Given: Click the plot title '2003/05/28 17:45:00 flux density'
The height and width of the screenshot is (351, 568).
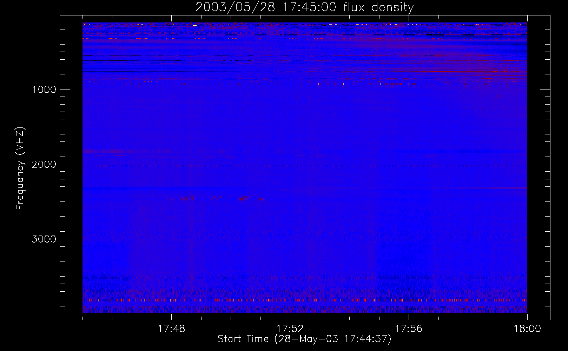Looking at the screenshot, I should click(304, 7).
